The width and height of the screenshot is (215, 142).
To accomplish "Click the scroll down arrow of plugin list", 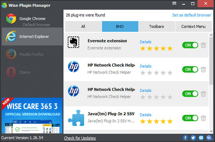I will pos(211,131).
